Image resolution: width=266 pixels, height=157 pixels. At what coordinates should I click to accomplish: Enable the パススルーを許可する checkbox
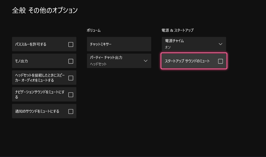tap(71, 45)
